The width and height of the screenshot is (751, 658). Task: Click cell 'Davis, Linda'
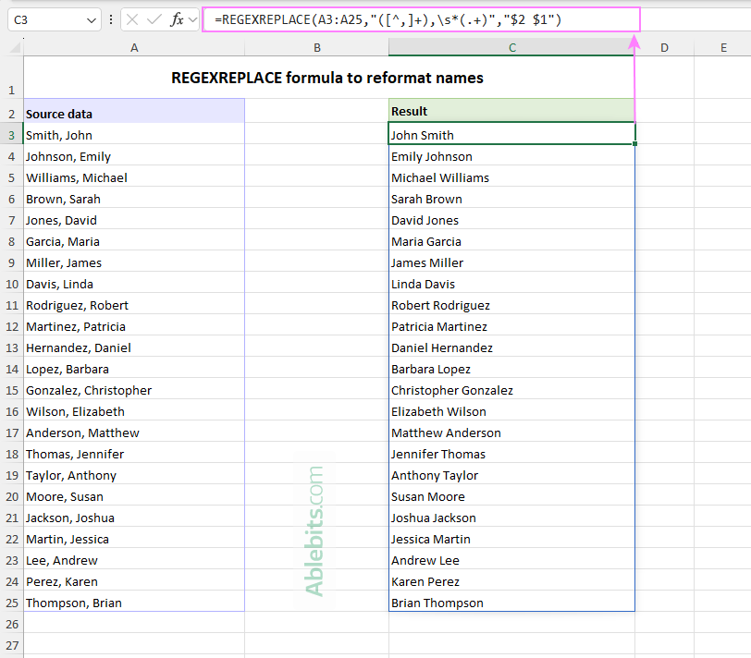tap(134, 283)
